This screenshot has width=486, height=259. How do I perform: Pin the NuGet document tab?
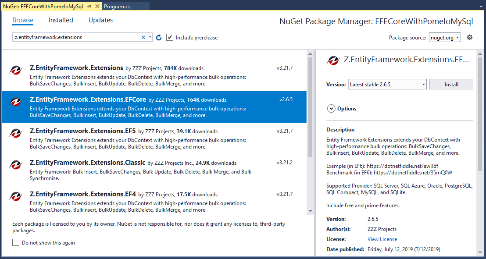[x=89, y=7]
